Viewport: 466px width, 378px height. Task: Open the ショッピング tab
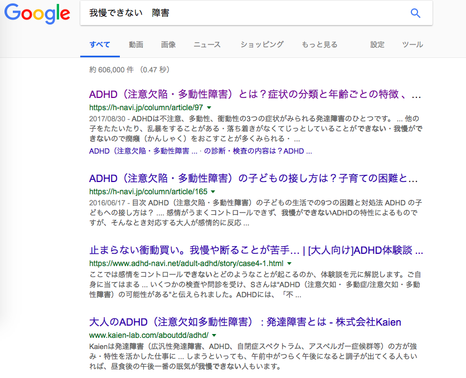click(262, 45)
